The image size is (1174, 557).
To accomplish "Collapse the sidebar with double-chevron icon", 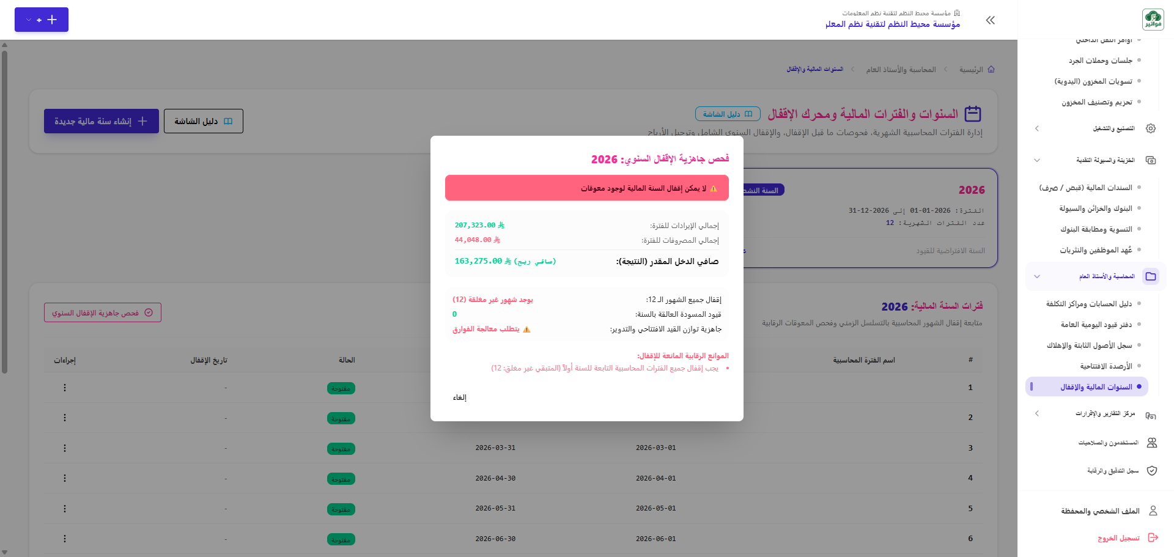I will click(991, 20).
